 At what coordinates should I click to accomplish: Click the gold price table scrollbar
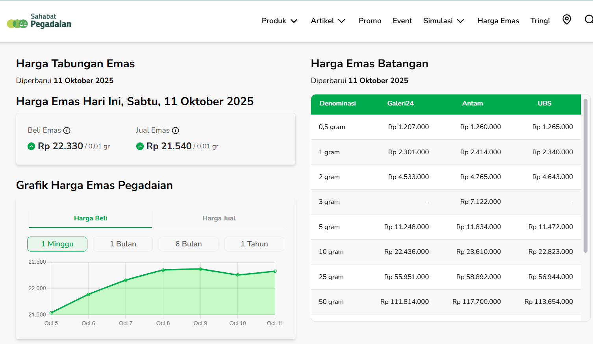(x=585, y=176)
